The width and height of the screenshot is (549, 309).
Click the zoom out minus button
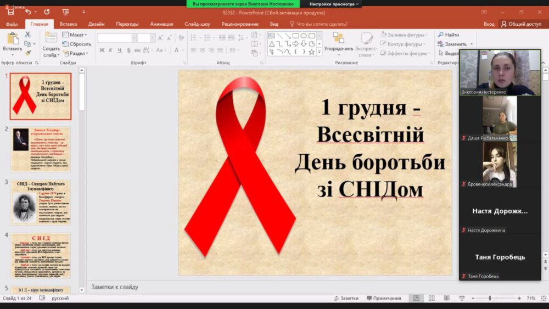pos(473,298)
